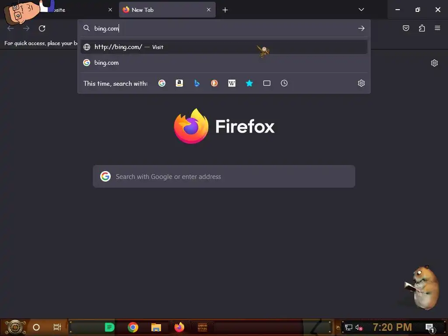Screen dimensions: 448x336
Task: Close the New Tab tab
Action: 209,10
